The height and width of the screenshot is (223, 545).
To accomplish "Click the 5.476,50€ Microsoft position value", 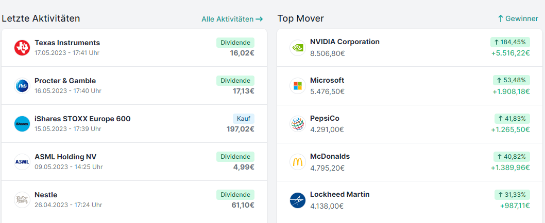I will [x=328, y=92].
